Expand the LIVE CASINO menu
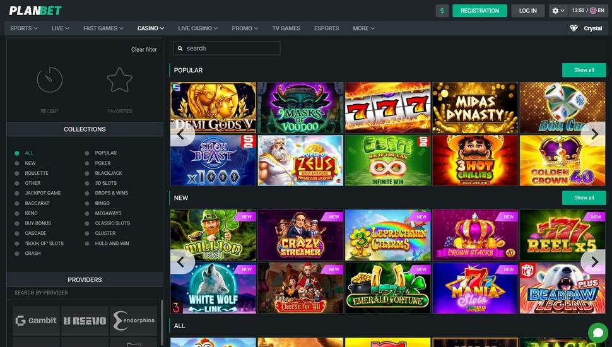 point(198,28)
